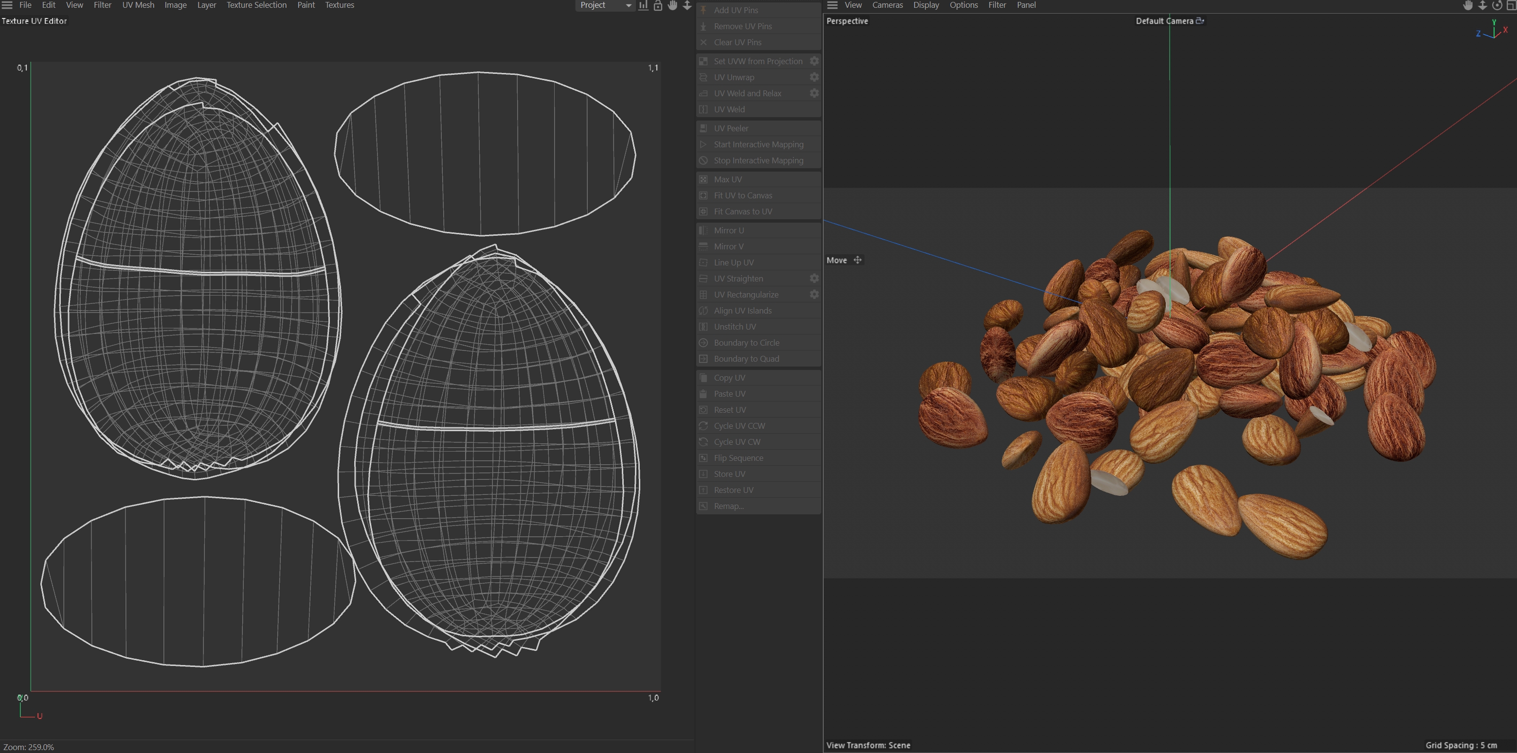Click the Fit UV to Canvas button
1517x753 pixels.
coord(742,195)
